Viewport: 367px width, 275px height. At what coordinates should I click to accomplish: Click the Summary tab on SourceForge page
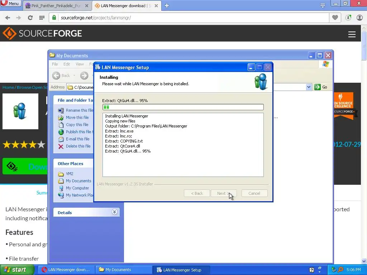click(x=42, y=193)
